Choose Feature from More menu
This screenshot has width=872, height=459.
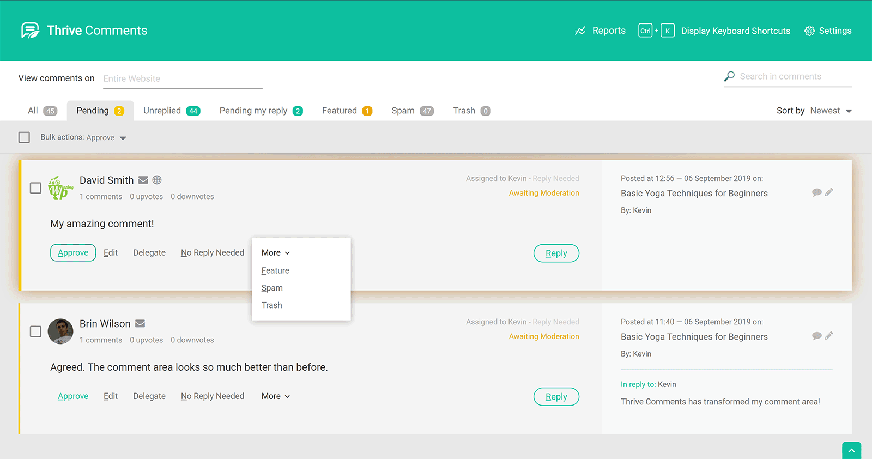click(275, 270)
